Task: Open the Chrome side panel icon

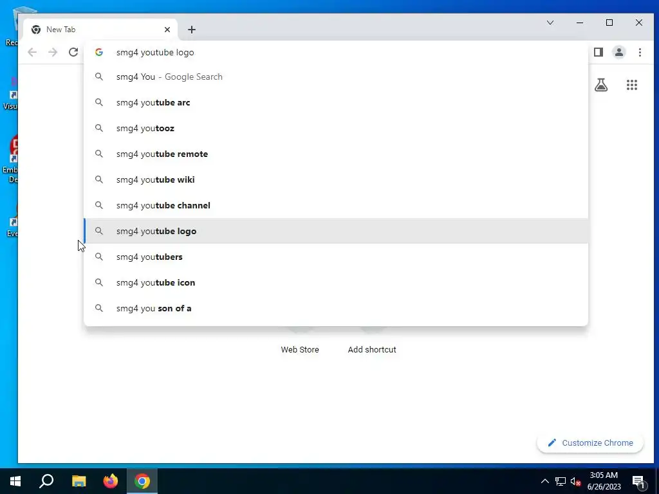Action: pos(599,52)
